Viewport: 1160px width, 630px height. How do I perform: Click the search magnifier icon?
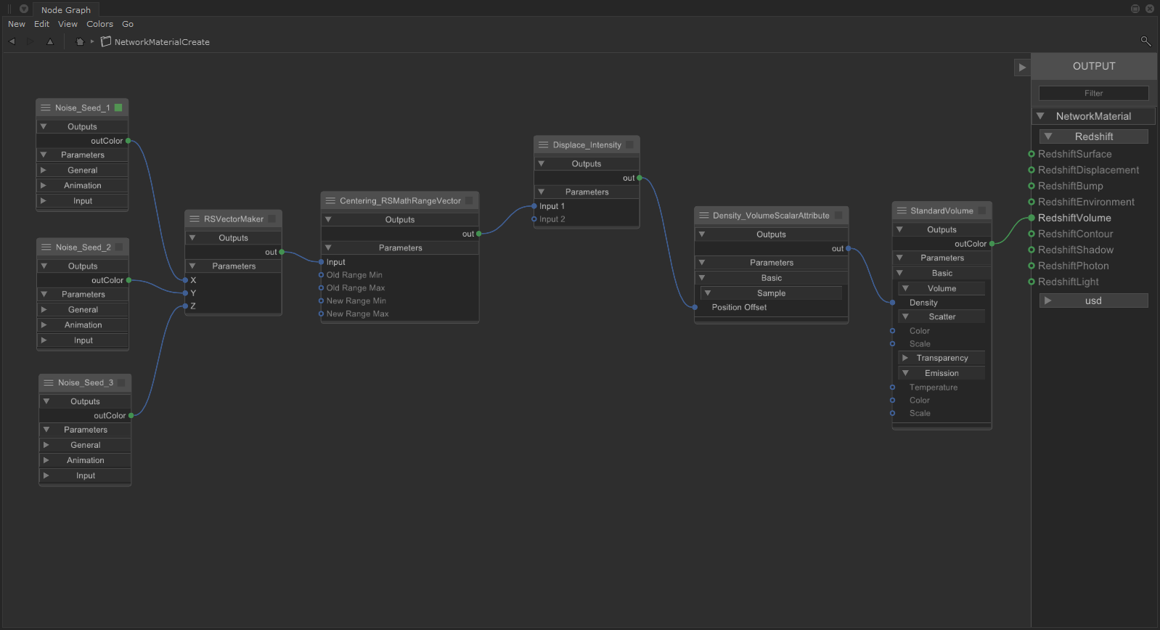click(1145, 41)
